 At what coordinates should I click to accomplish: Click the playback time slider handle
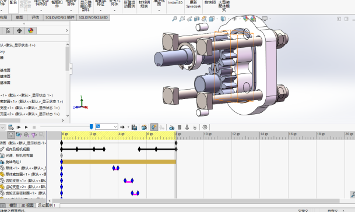coord(92,127)
